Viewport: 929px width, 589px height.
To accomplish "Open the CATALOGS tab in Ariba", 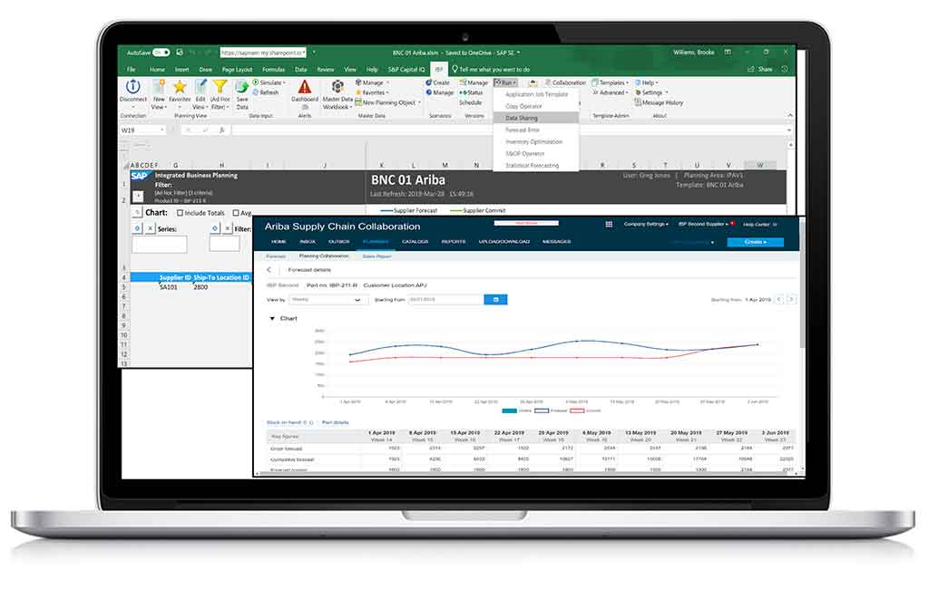I will tap(415, 242).
